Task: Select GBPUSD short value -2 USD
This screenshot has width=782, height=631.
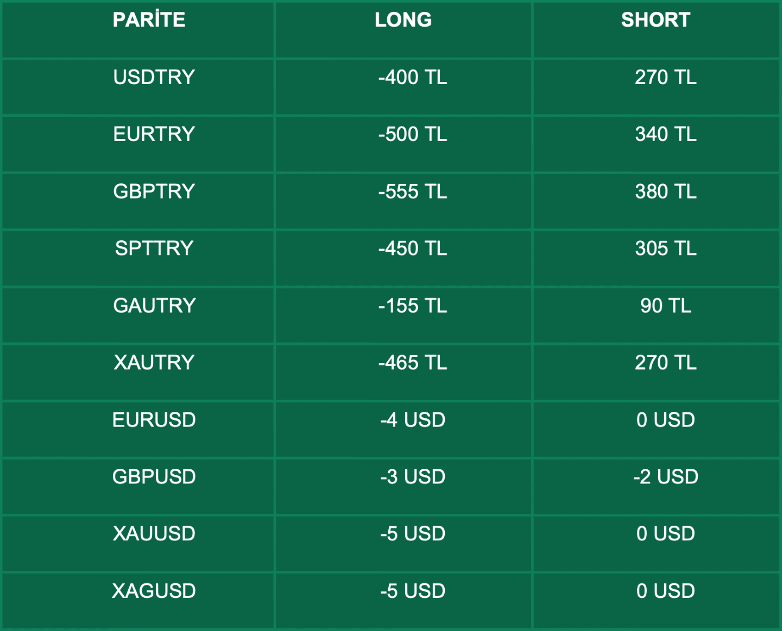Action: coord(666,477)
